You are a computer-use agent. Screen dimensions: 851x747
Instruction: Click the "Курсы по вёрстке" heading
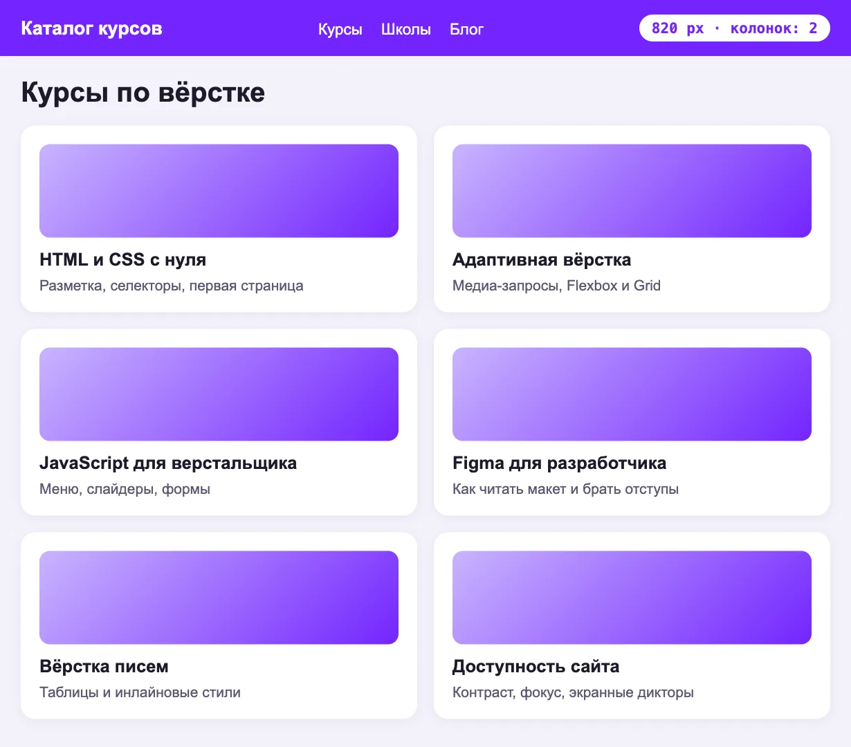tap(143, 92)
